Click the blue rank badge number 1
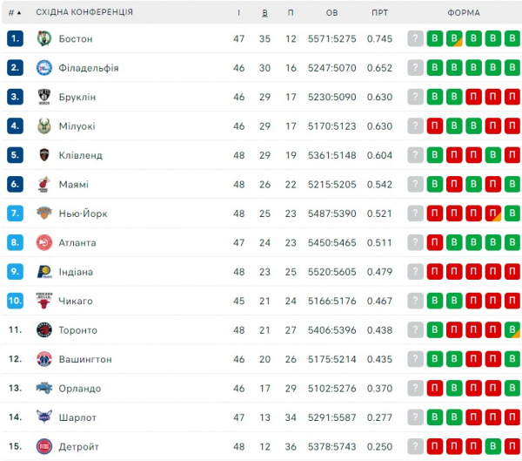This screenshot has width=522, height=461. coord(15,38)
